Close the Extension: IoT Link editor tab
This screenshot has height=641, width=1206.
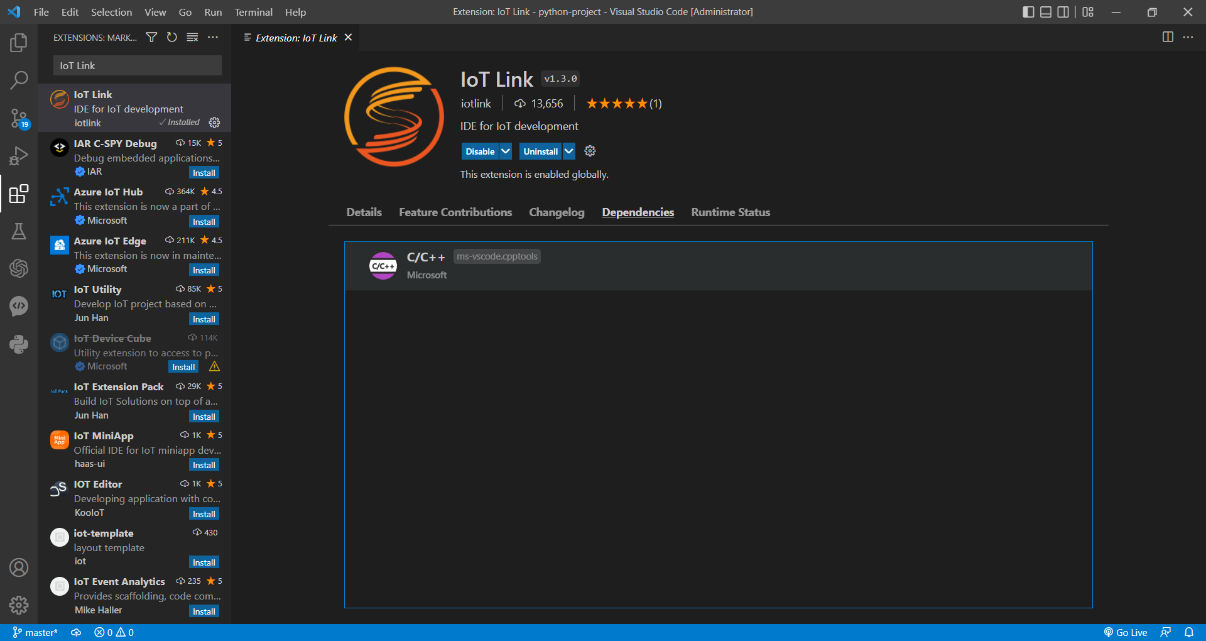[x=348, y=38]
